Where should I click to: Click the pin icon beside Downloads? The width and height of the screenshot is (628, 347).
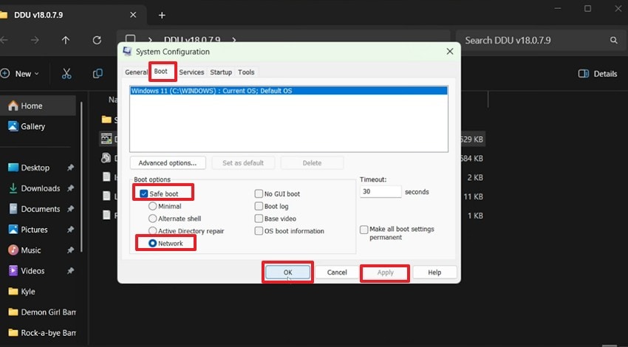(70, 188)
